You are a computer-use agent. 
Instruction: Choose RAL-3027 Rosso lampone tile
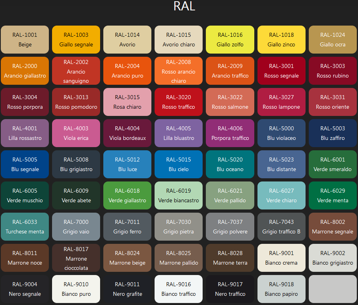click(282, 102)
